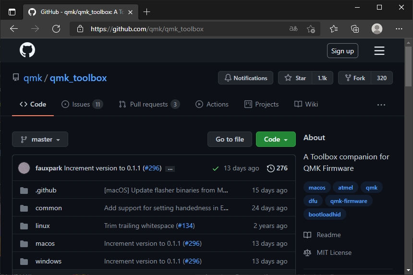The height and width of the screenshot is (275, 413).
Task: Open the linux folder
Action: click(43, 226)
